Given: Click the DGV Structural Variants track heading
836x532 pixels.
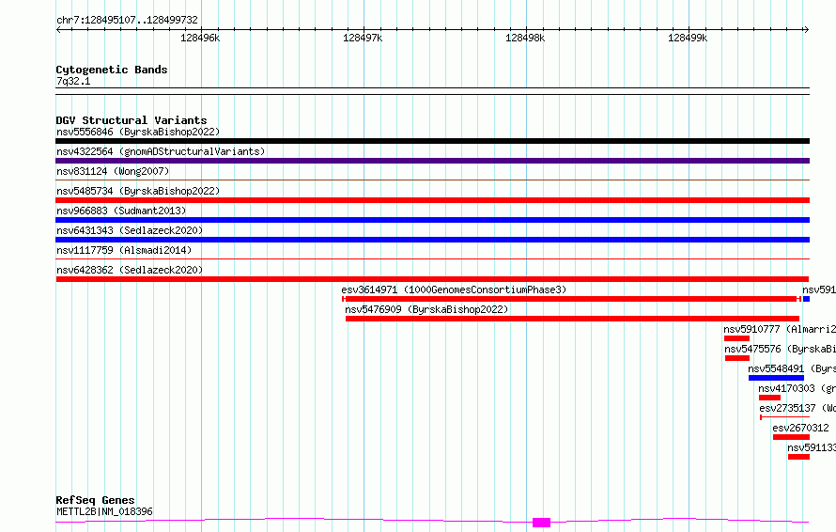Looking at the screenshot, I should point(132,120).
